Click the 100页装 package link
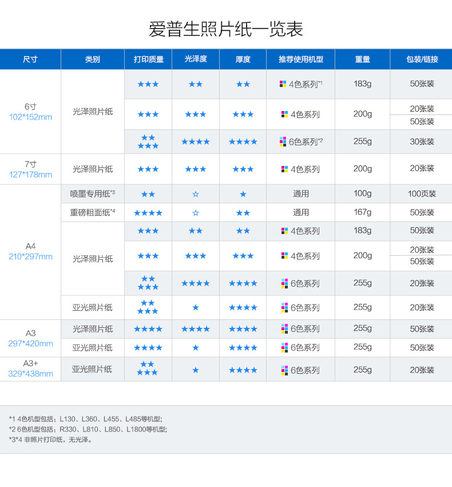 click(422, 194)
